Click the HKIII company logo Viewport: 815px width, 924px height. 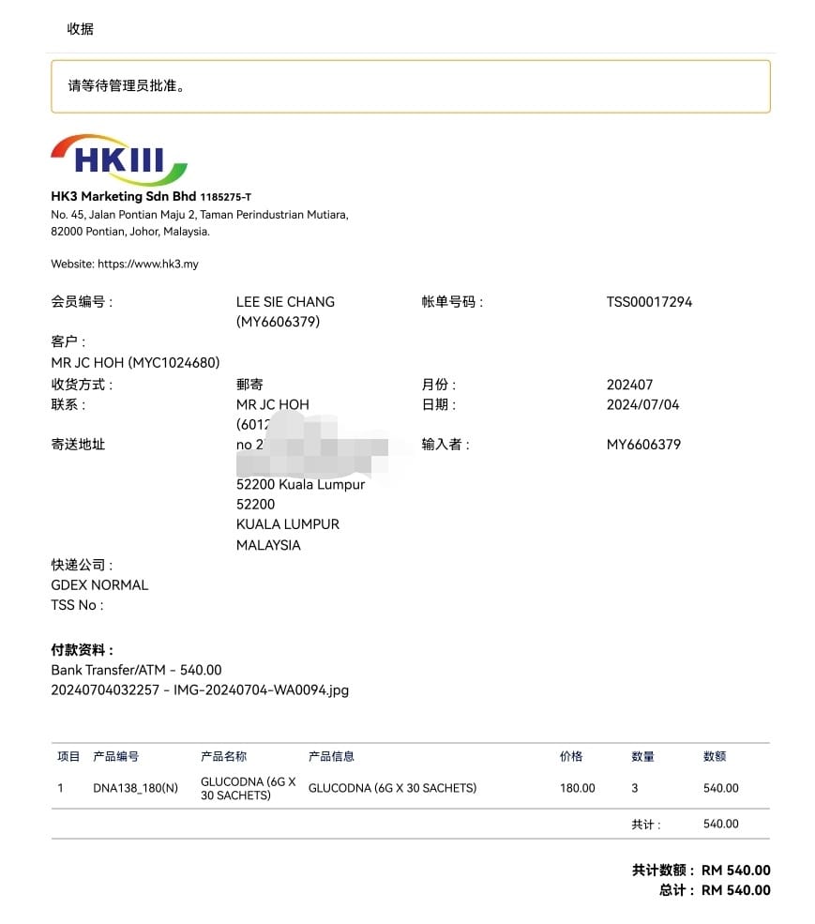[119, 159]
